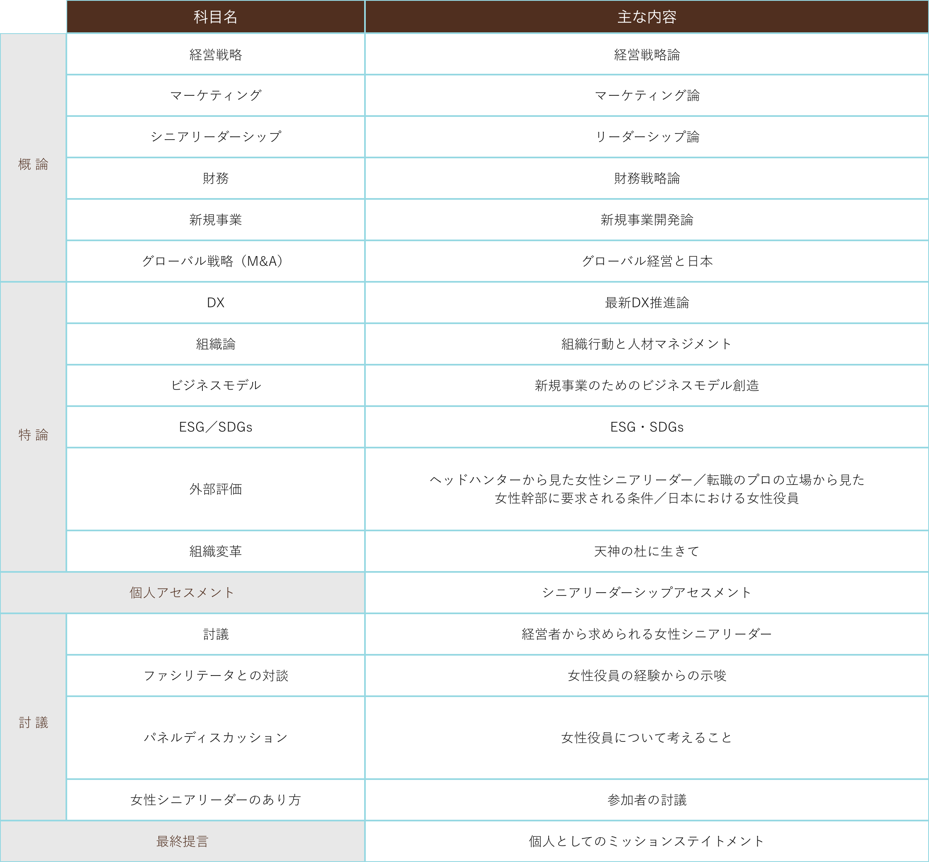Select the グローバル戦略（M&A） cell
Screen dimensions: 929x862
coord(215,261)
